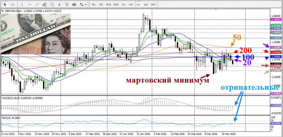The image size is (283, 137).
Task: Open the arrows tool dropdown arrow
Action: [85, 4]
